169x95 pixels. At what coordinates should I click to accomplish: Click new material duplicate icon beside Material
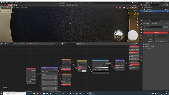[79, 44]
